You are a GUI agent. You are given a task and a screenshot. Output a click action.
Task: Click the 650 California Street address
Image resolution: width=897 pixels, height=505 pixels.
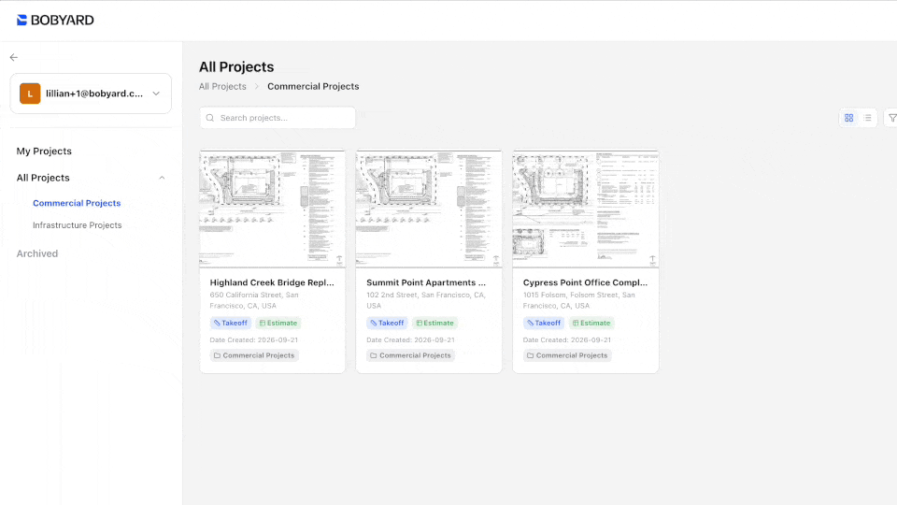click(254, 300)
